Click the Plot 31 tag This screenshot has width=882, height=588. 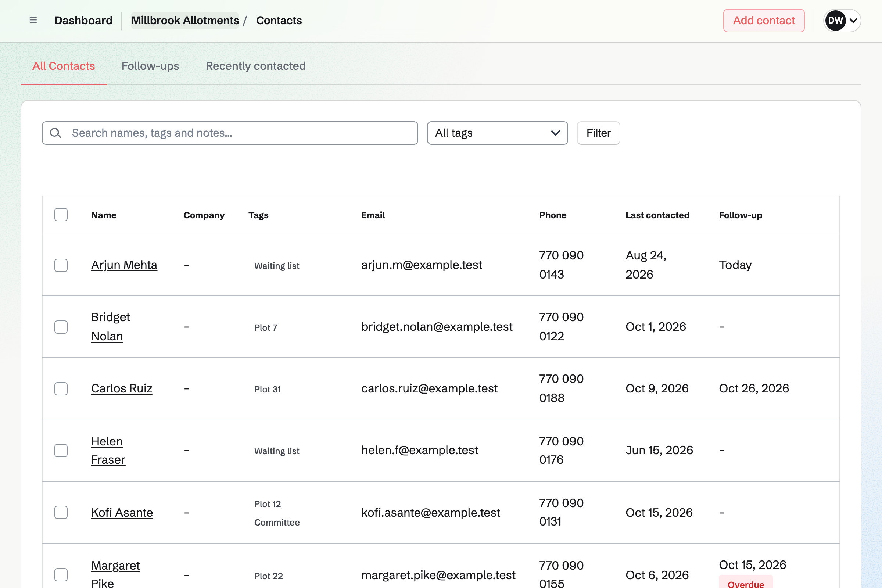(x=268, y=389)
